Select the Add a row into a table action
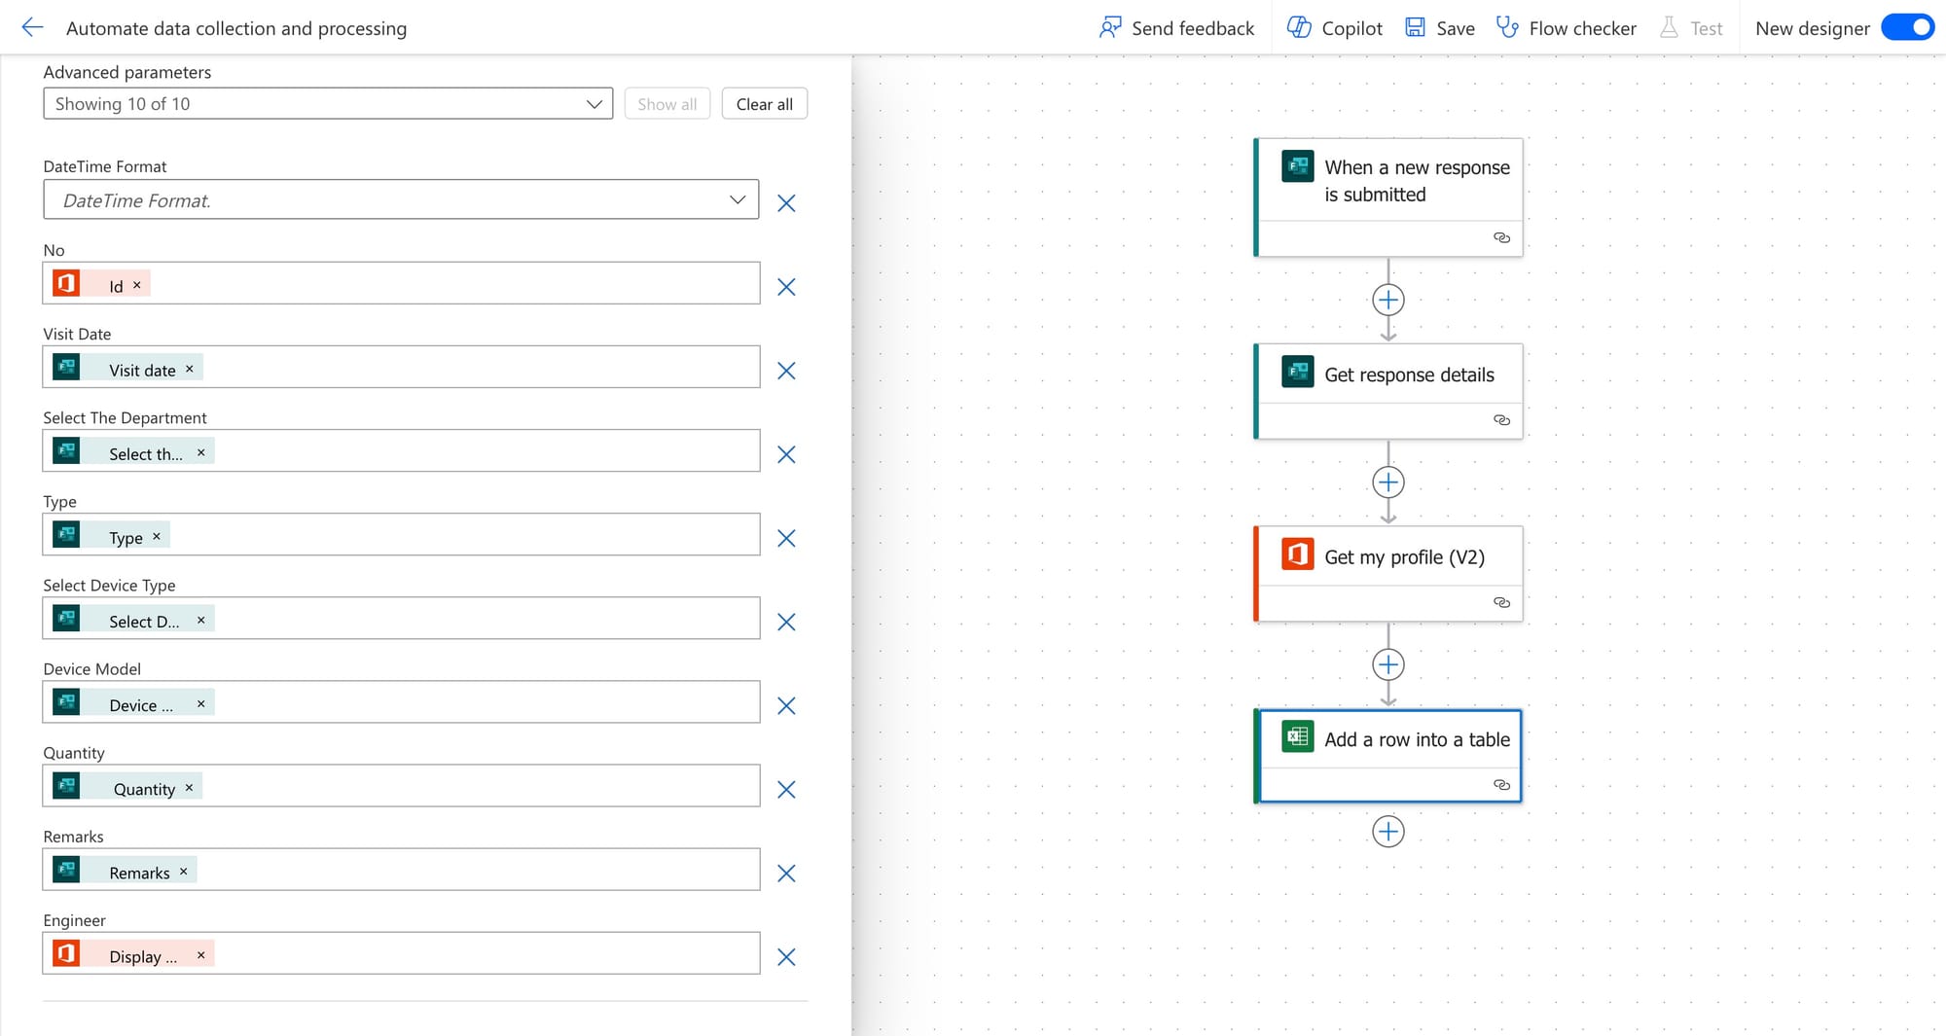 point(1388,756)
